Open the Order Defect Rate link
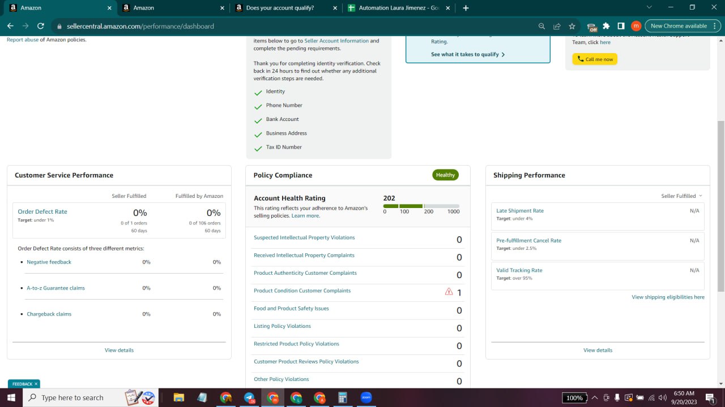 tap(42, 211)
